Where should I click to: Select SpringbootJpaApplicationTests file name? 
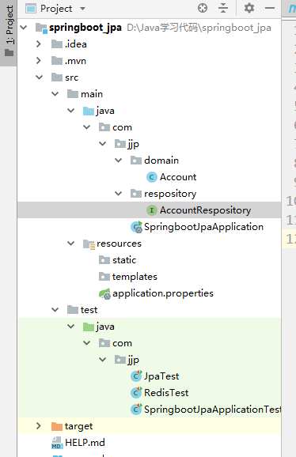point(213,410)
